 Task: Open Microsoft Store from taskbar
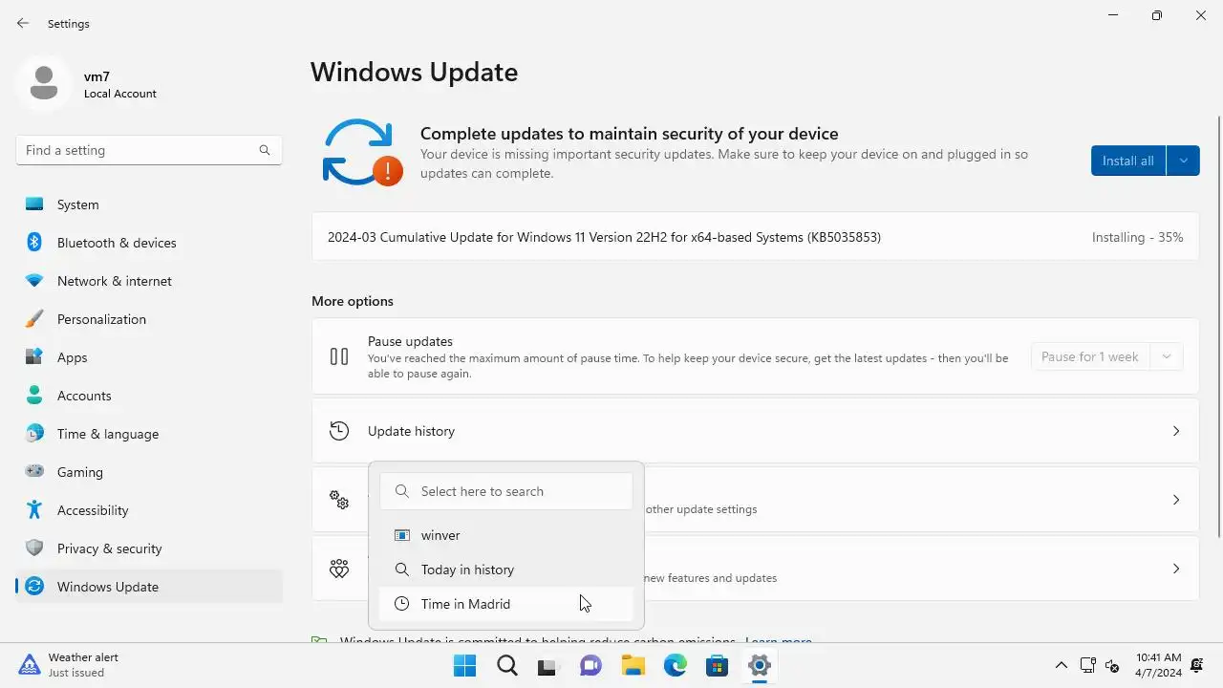click(x=717, y=665)
